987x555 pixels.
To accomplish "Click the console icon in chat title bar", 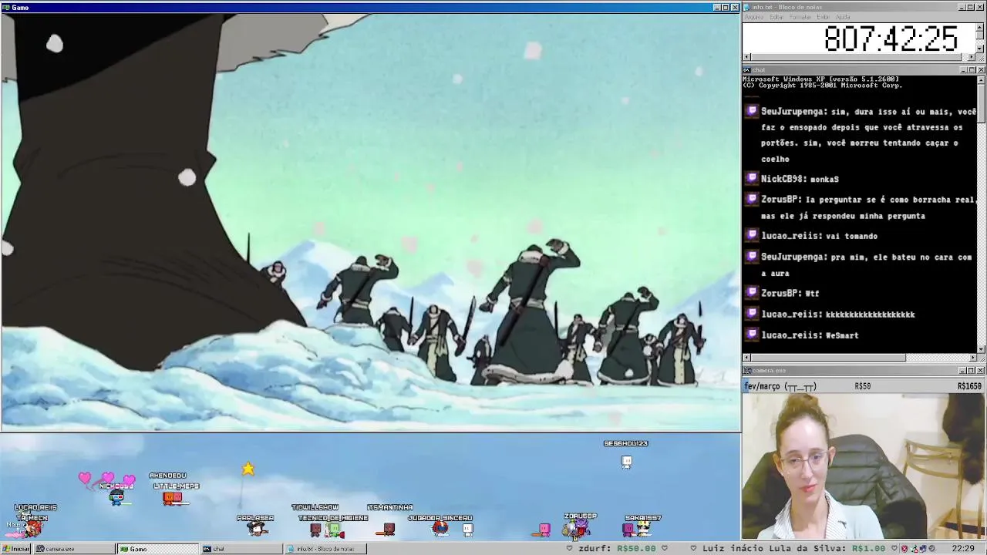I will pos(747,70).
